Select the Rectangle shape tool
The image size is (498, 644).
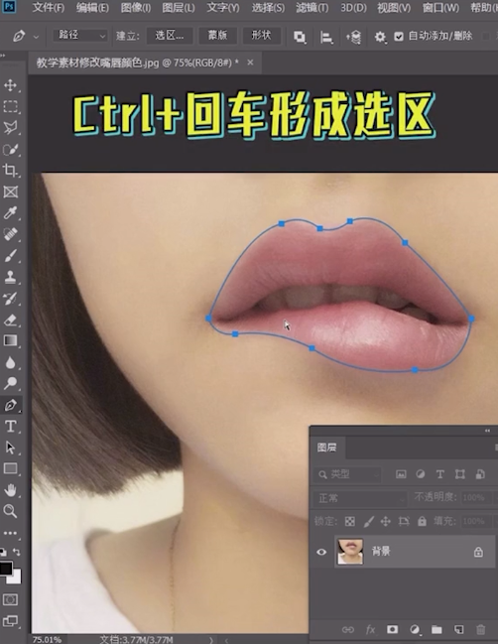10,468
